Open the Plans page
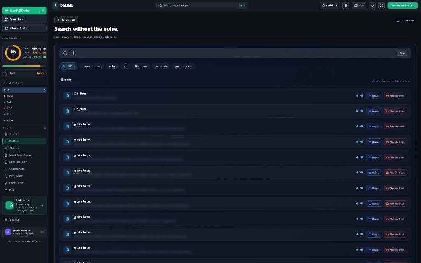 [x=24, y=190]
